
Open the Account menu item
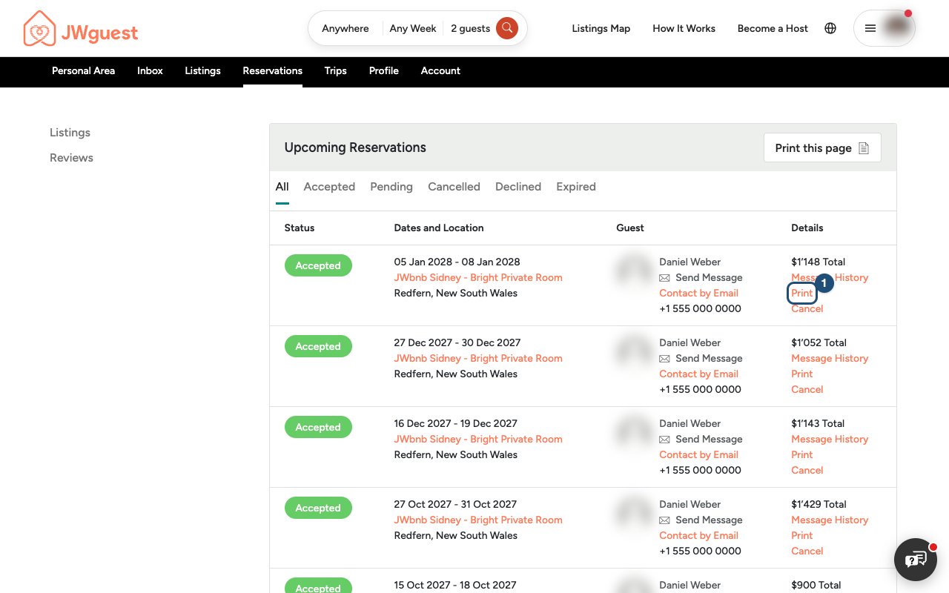pyautogui.click(x=440, y=71)
